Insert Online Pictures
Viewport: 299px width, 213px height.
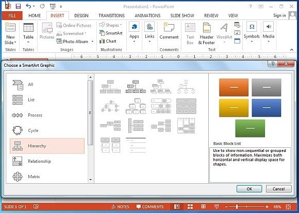(74, 25)
